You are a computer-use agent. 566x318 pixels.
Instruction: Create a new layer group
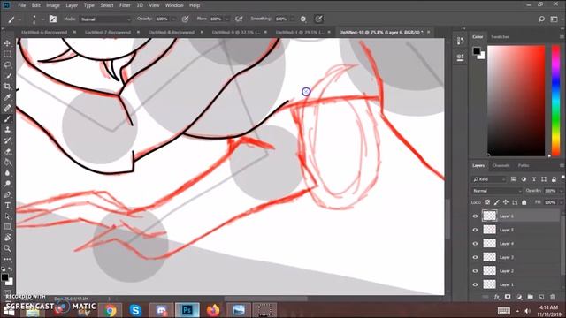click(x=531, y=297)
